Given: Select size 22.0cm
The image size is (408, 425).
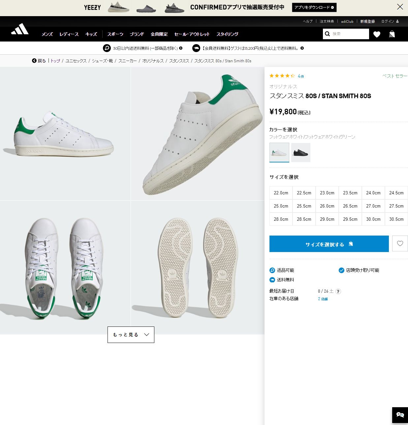Looking at the screenshot, I should (281, 193).
